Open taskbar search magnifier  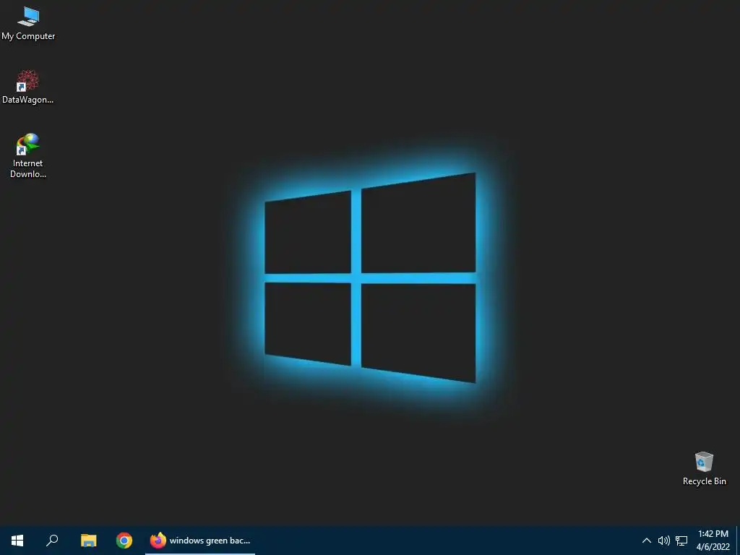coord(52,541)
